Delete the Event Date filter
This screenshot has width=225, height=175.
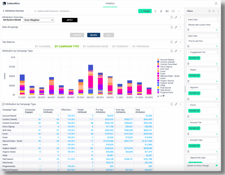pos(188,30)
